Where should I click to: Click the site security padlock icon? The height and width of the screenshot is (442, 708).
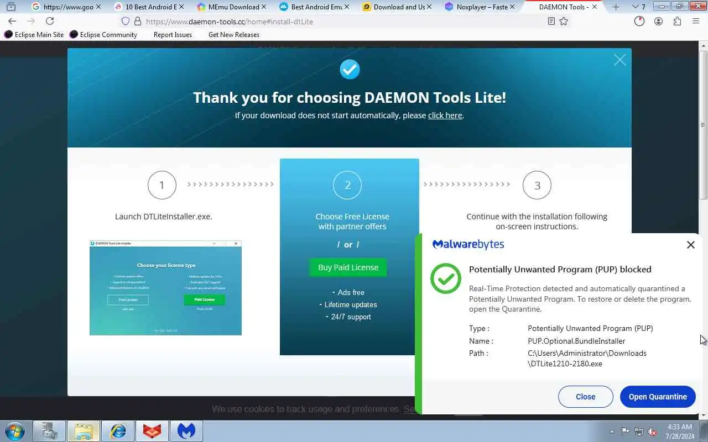(137, 22)
